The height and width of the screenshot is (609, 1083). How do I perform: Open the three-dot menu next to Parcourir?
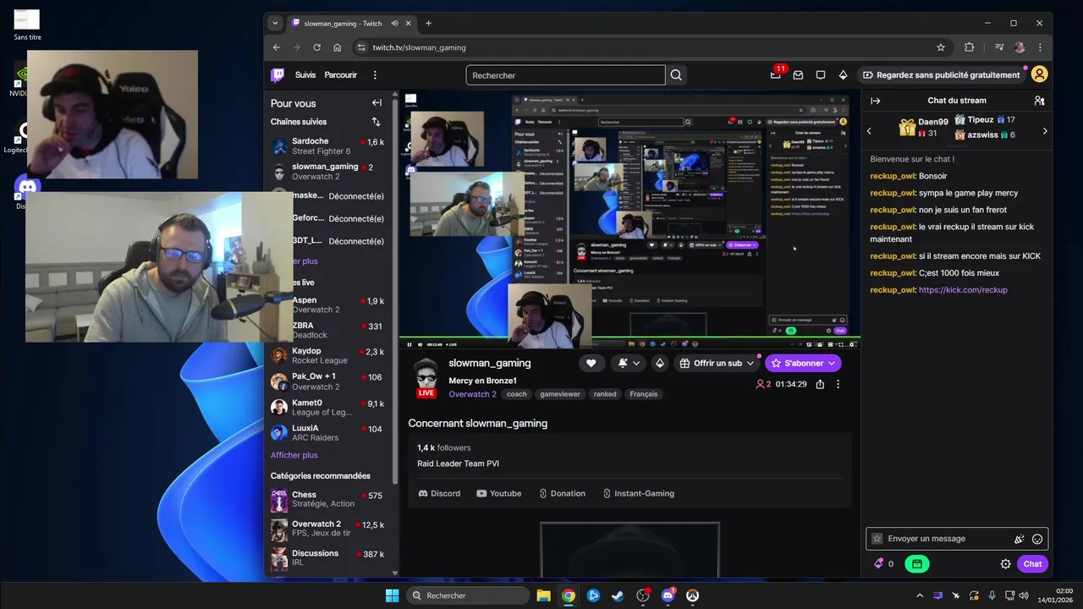pos(375,75)
